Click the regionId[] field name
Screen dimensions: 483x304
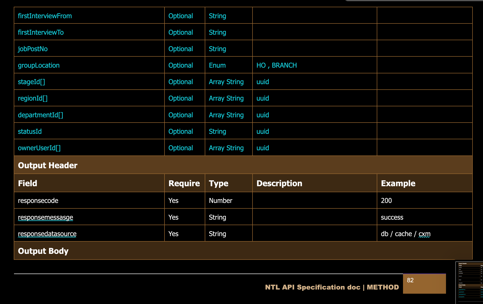33,98
